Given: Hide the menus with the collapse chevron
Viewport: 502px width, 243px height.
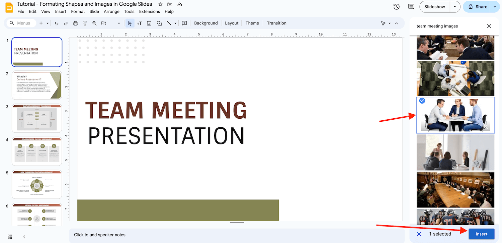Looking at the screenshot, I should pyautogui.click(x=397, y=23).
